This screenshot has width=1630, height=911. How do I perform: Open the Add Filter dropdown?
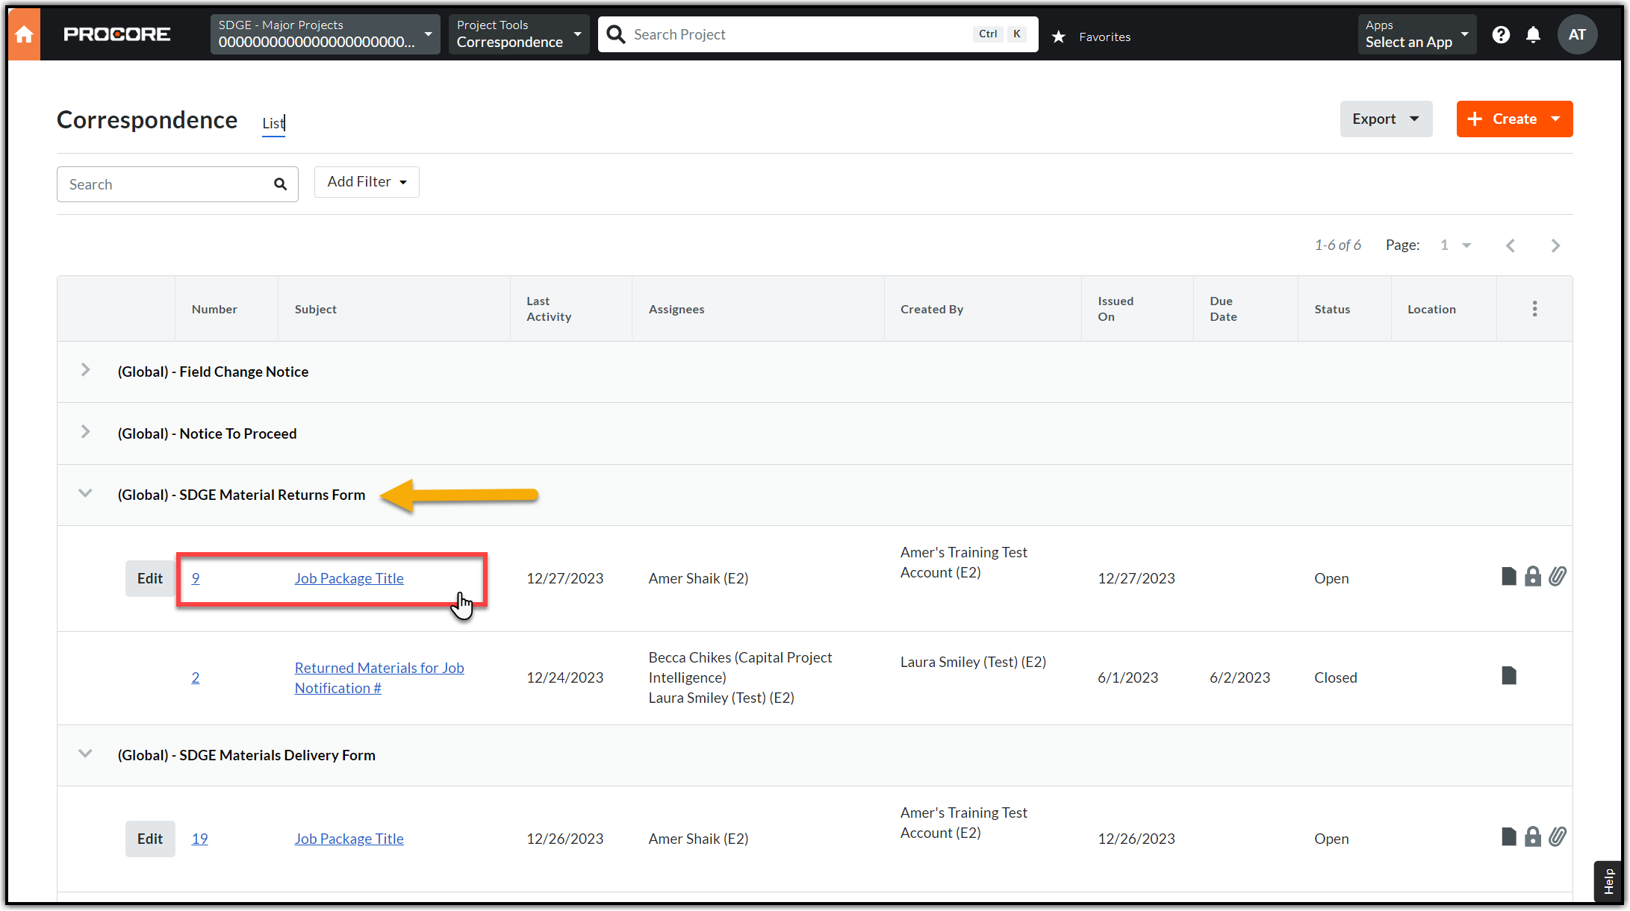click(x=367, y=182)
